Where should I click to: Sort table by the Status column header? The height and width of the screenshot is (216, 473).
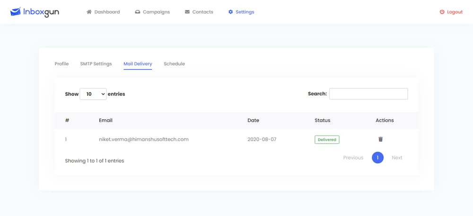pos(323,120)
